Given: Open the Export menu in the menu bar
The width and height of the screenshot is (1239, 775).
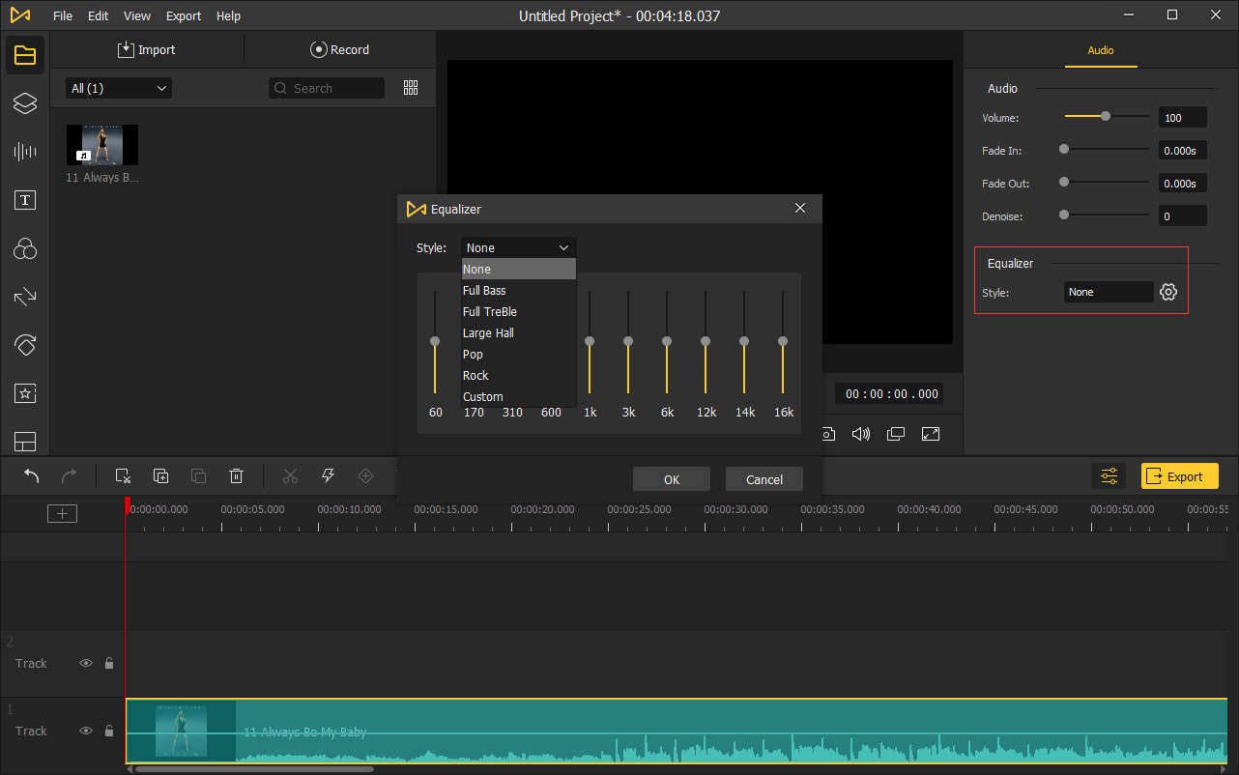Looking at the screenshot, I should 183,15.
